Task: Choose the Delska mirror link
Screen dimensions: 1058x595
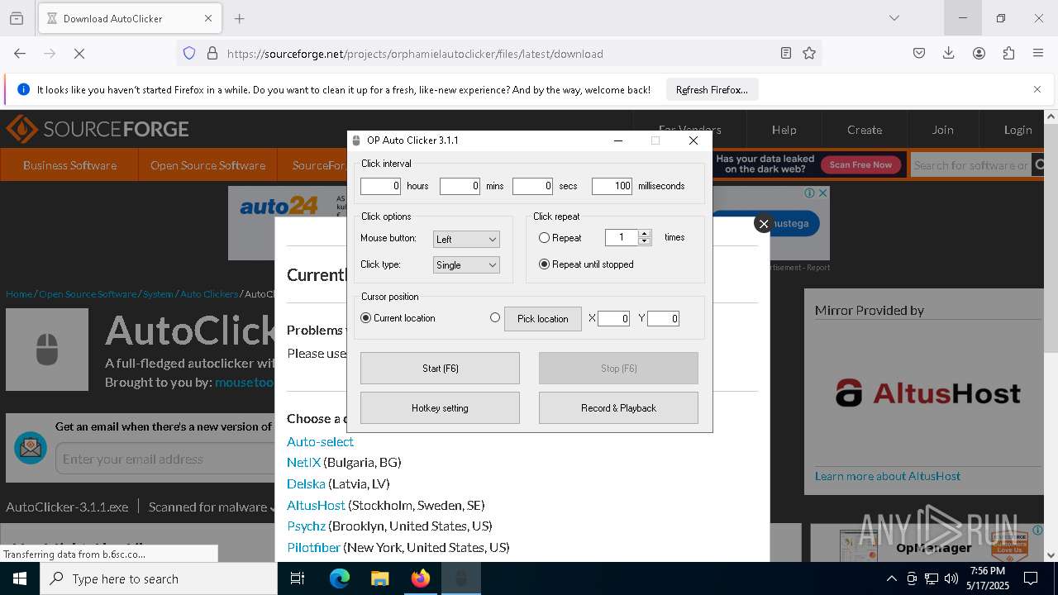Action: click(306, 484)
